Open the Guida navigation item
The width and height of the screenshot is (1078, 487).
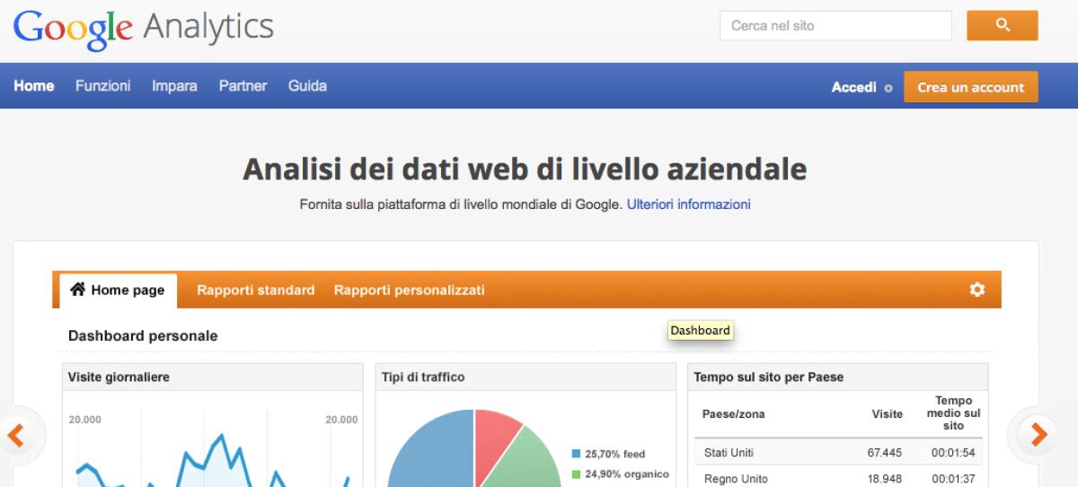coord(307,86)
